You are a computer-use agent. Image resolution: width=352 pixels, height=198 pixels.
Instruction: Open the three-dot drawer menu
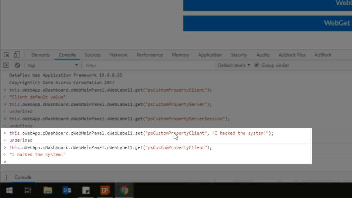tap(6, 177)
